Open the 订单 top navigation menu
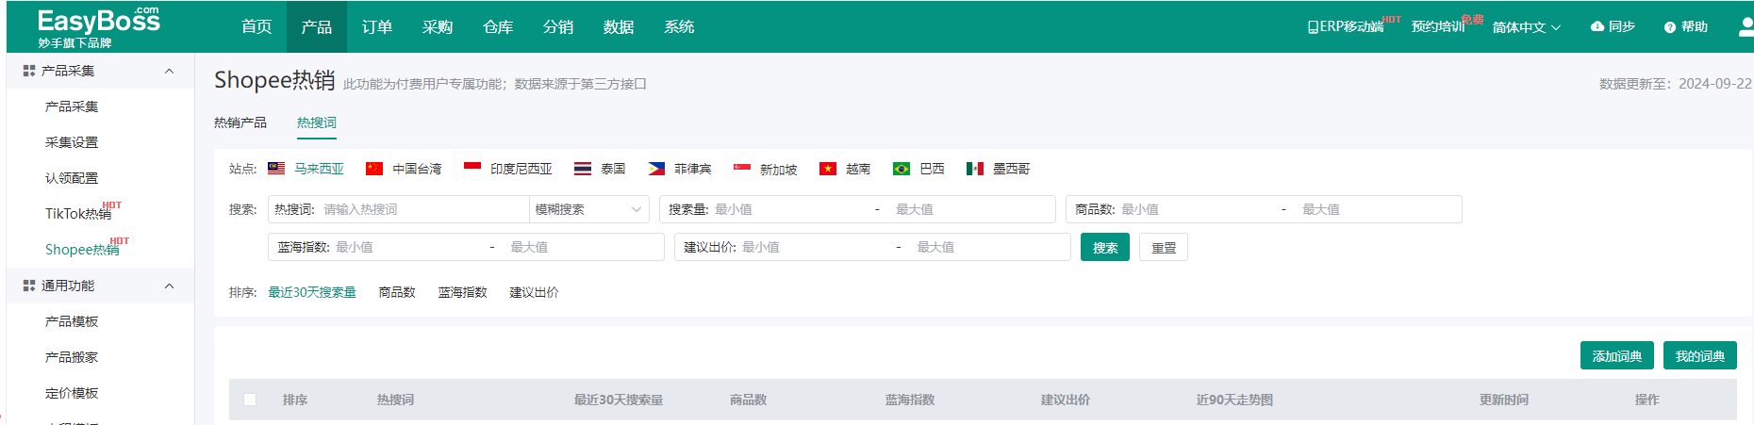 [377, 26]
